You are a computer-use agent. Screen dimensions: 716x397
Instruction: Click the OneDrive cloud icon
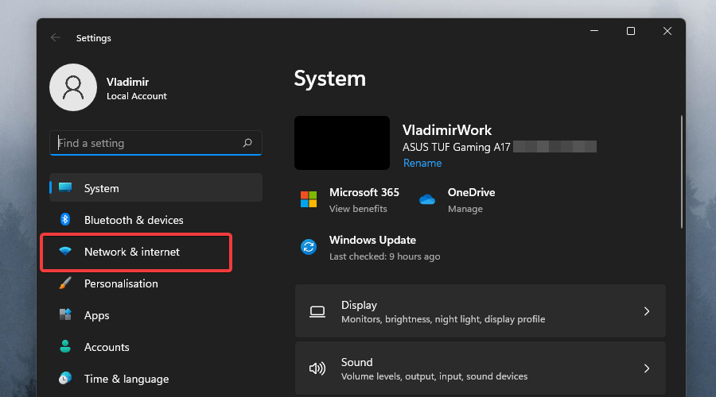tap(427, 199)
